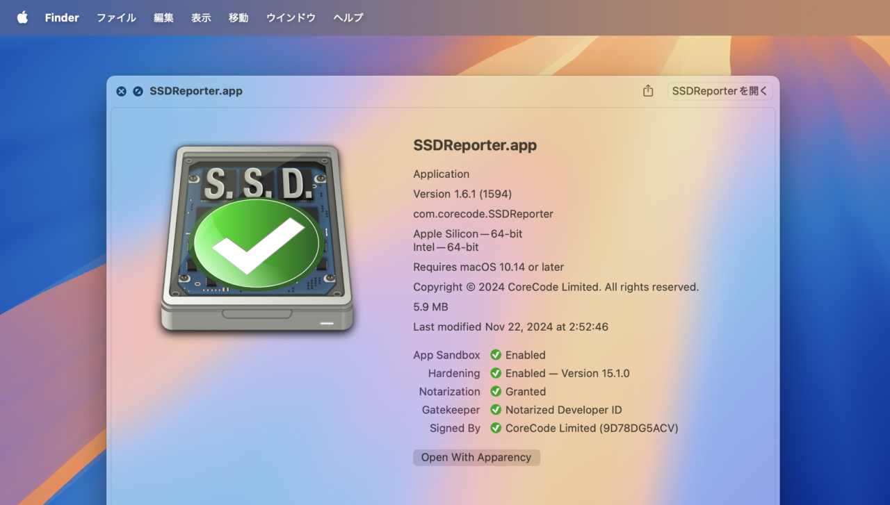
Task: Click the Open With Apparency button
Action: pos(476,457)
